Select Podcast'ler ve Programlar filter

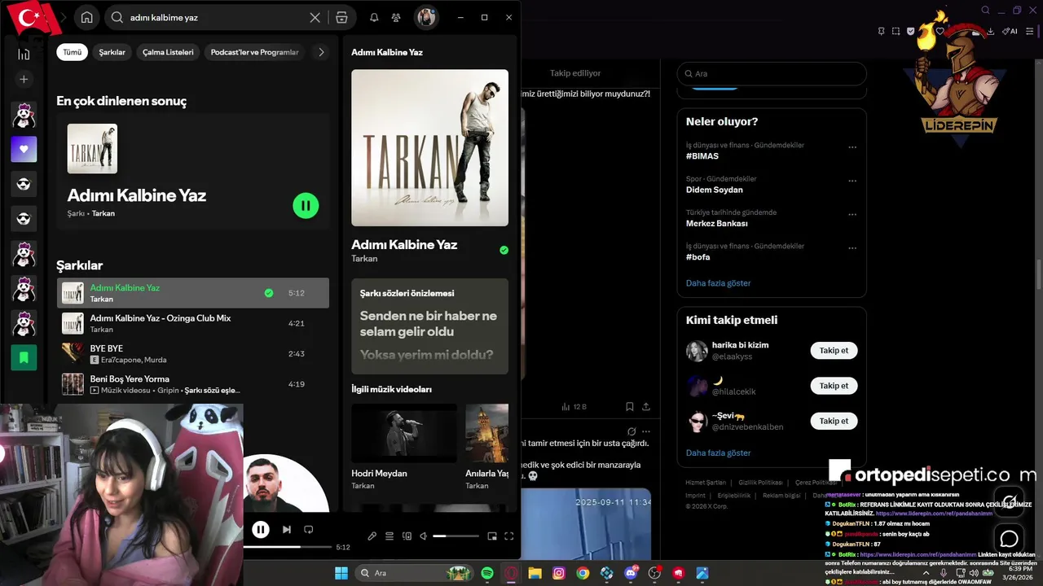click(x=254, y=52)
